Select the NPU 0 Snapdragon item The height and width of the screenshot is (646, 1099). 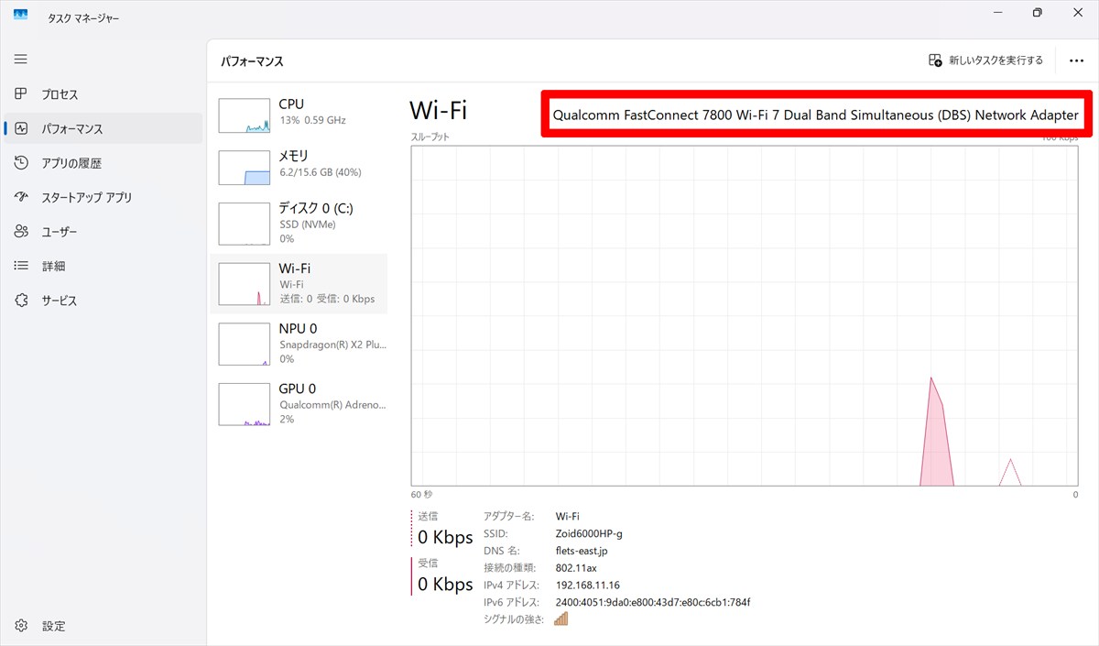[x=299, y=344]
